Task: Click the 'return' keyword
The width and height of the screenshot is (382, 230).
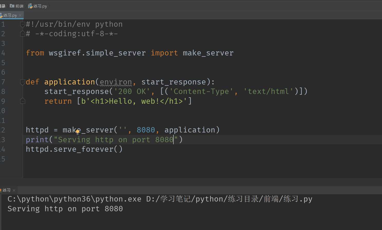Action: pos(58,101)
